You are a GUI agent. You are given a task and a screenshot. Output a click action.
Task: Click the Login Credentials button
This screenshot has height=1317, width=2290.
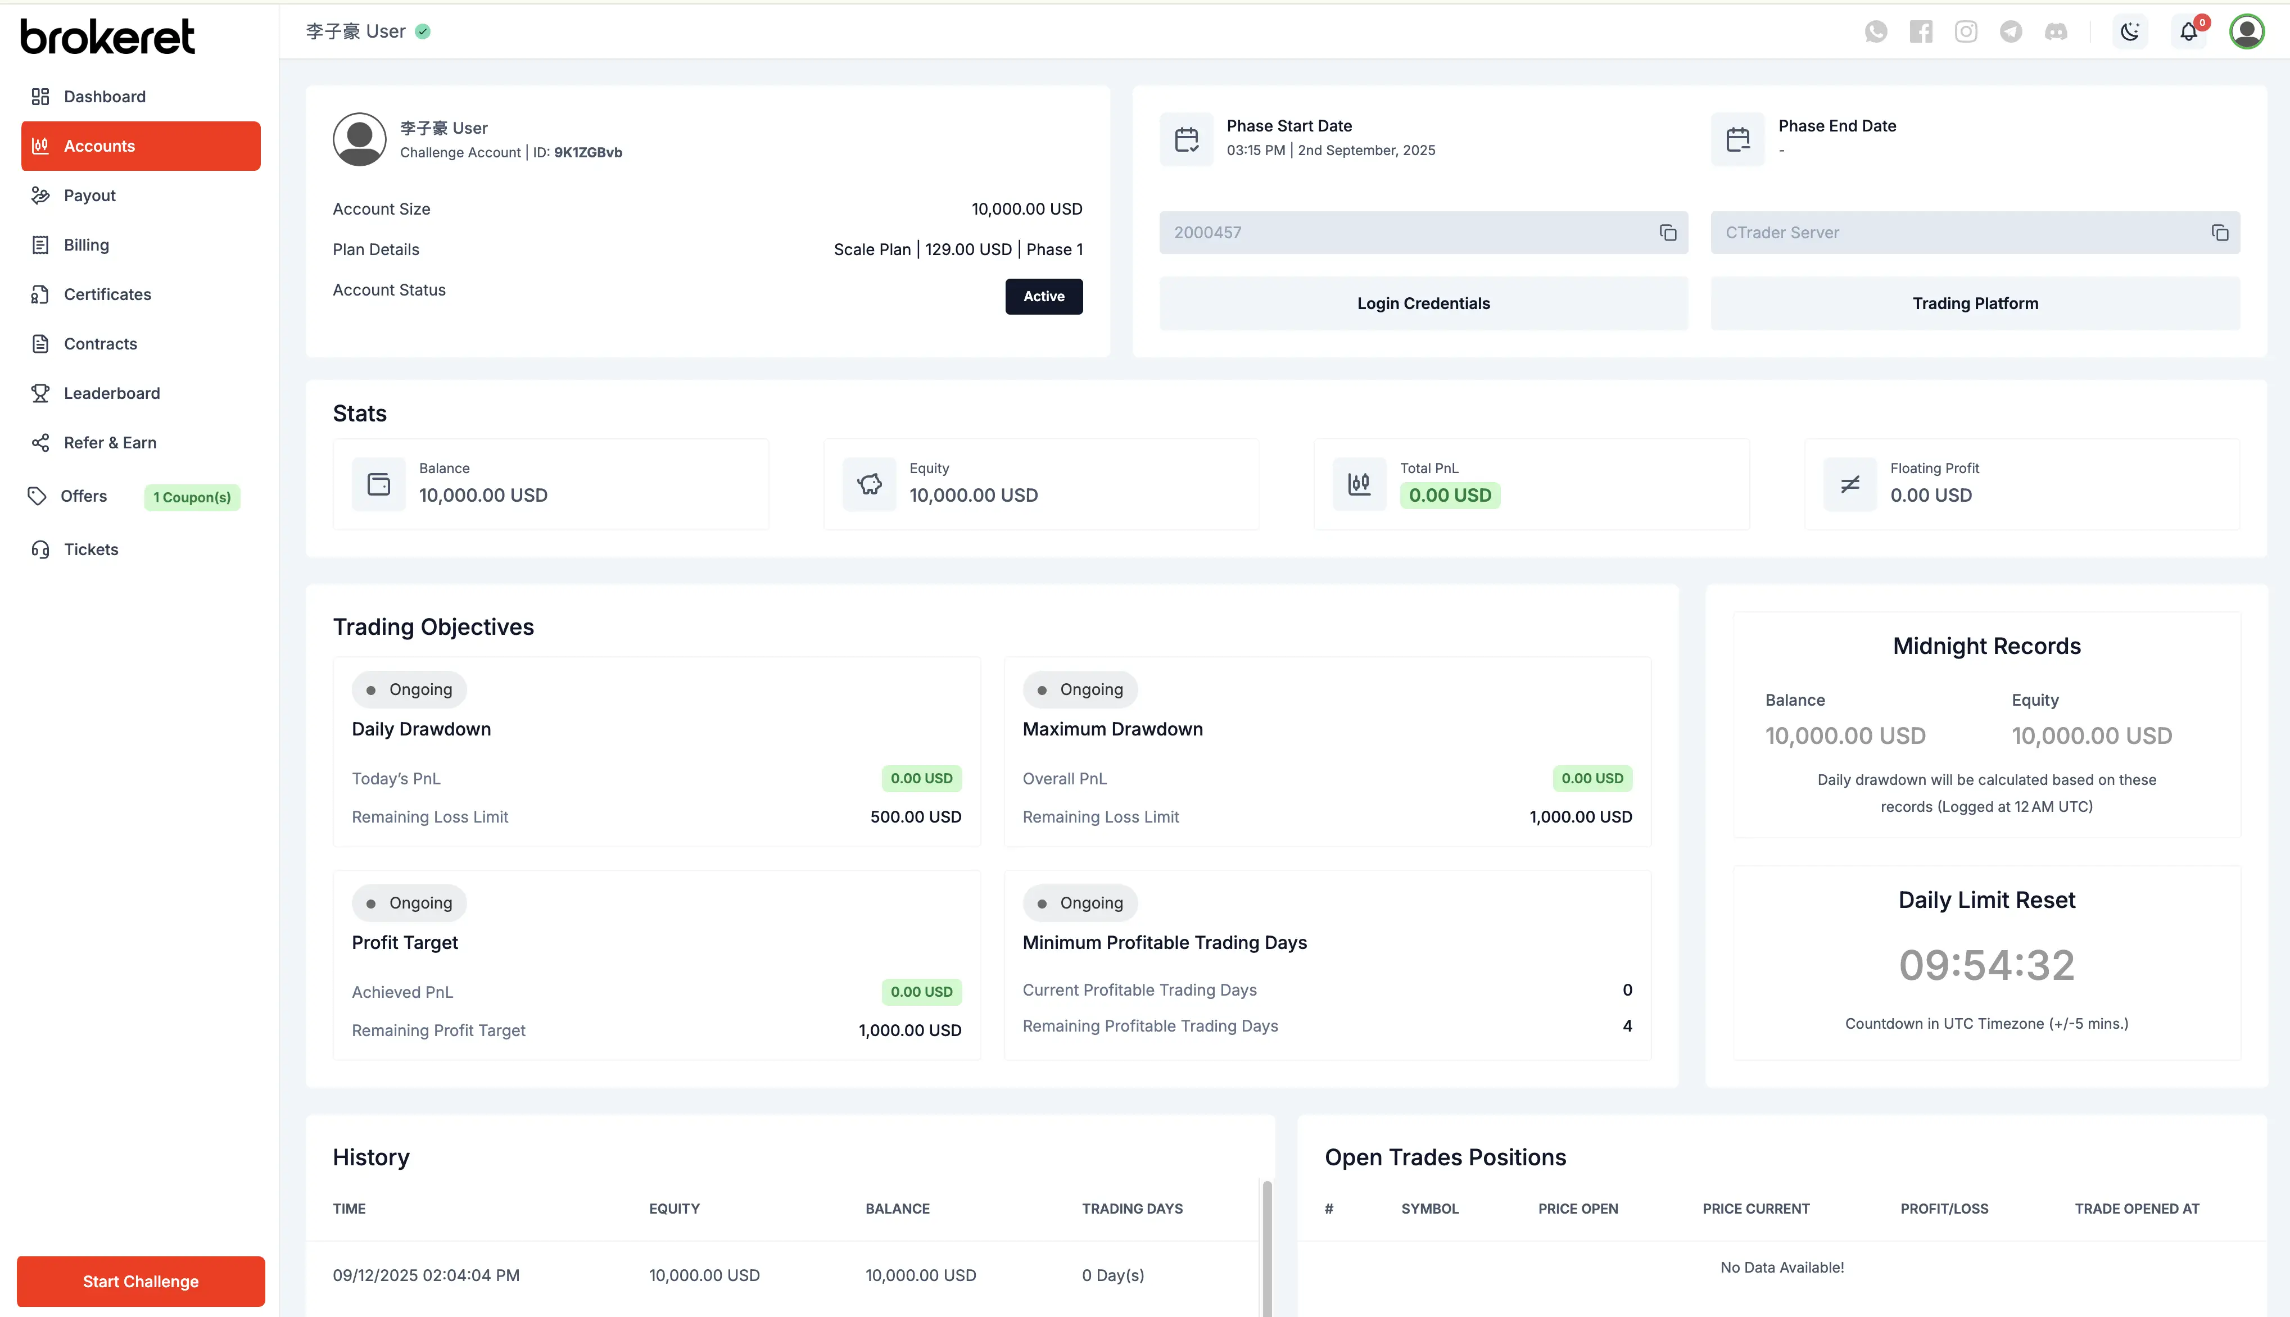[x=1422, y=303]
